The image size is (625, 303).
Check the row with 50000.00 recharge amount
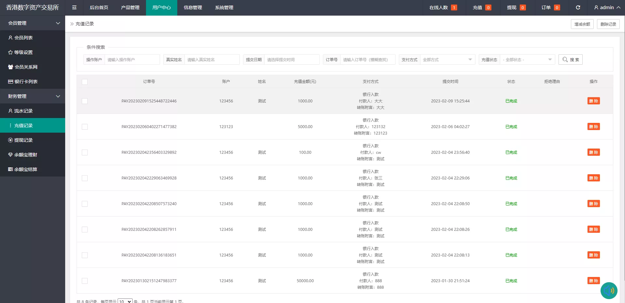85,281
